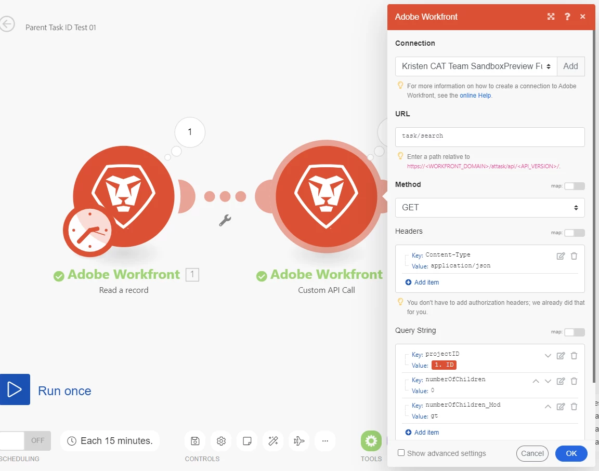599x471 pixels.
Task: Check Show advanced settings
Action: (x=401, y=453)
